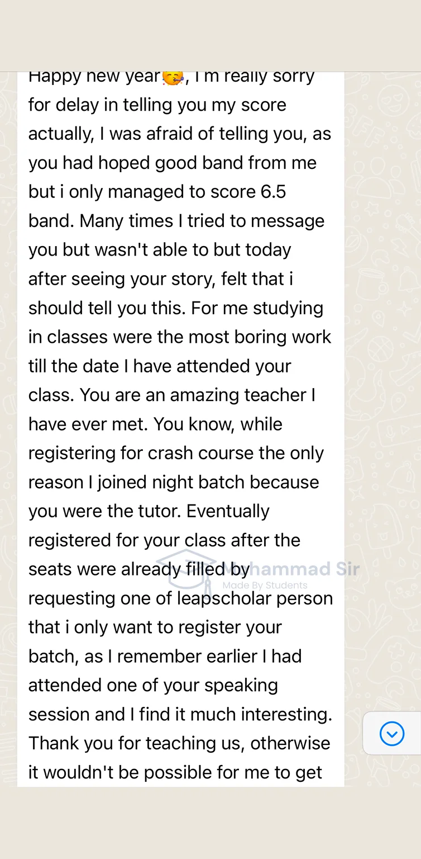Click the "Happy new year" greeting text
The image size is (421, 859).
pos(94,77)
